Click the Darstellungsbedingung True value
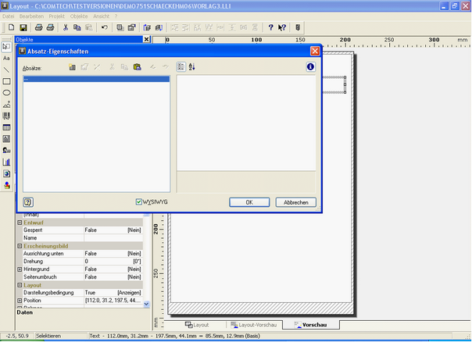Screen dimensions: 472x342 (90, 293)
